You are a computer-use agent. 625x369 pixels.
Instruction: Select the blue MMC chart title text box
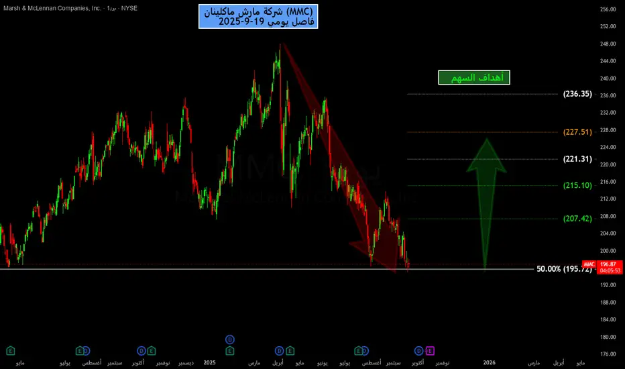click(258, 16)
